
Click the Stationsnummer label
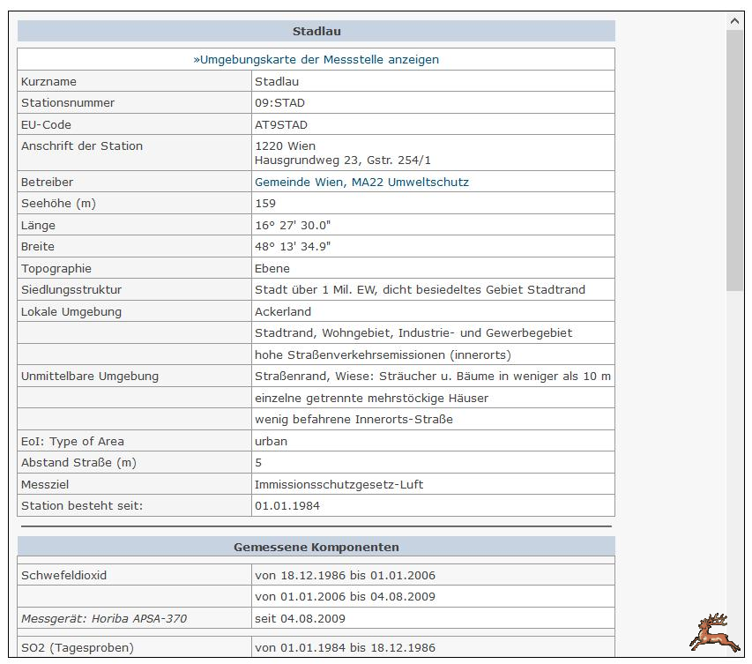tap(68, 102)
